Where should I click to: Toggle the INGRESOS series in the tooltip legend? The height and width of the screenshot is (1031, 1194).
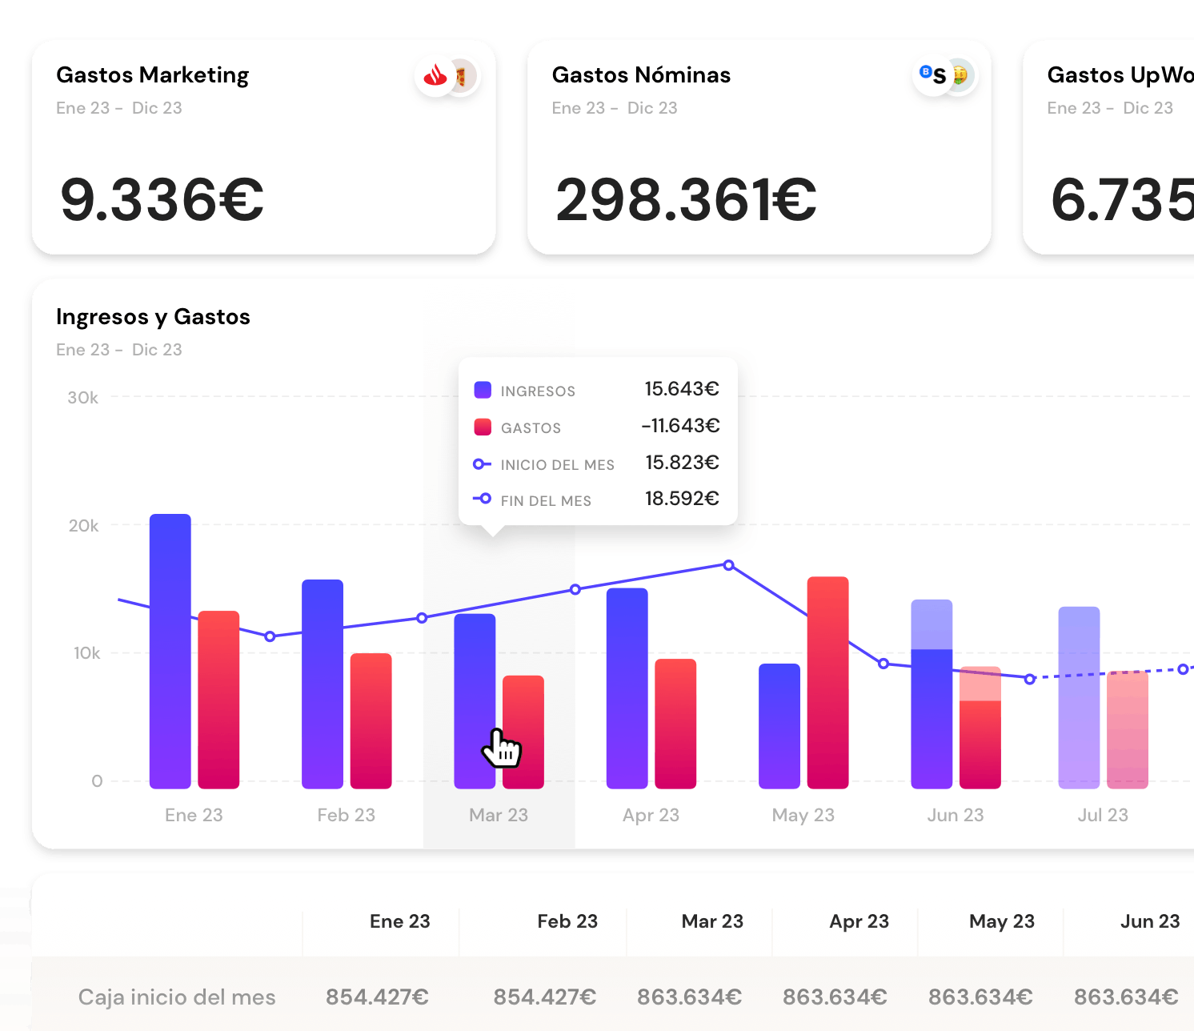point(538,391)
